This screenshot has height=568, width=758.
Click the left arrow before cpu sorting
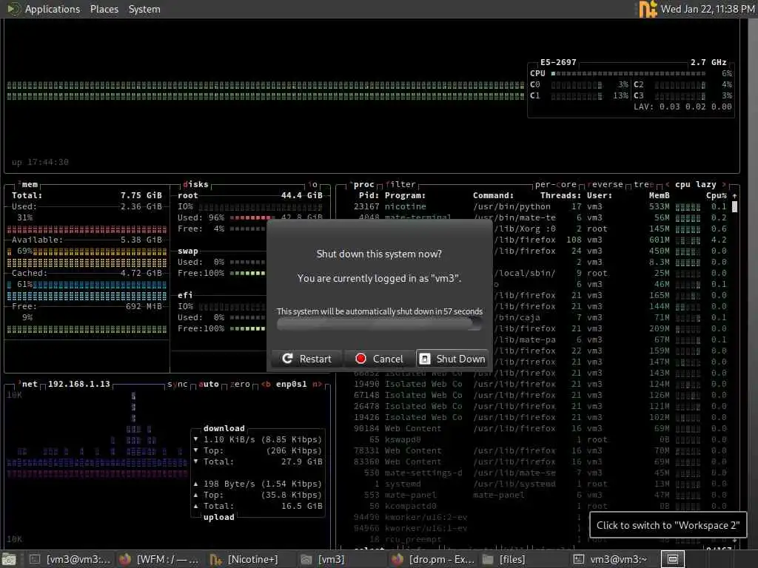[x=668, y=184]
